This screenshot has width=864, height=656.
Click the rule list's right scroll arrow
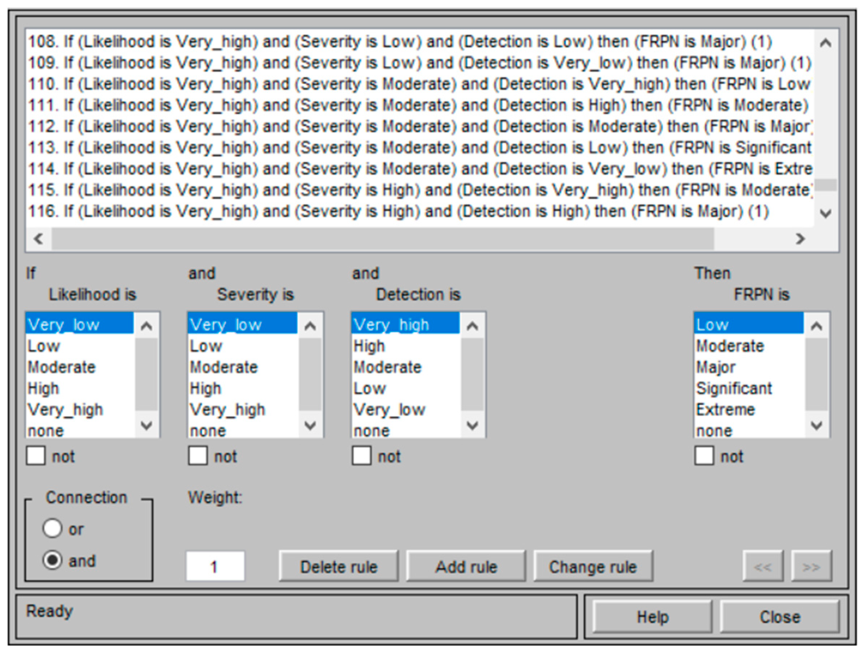coord(800,239)
